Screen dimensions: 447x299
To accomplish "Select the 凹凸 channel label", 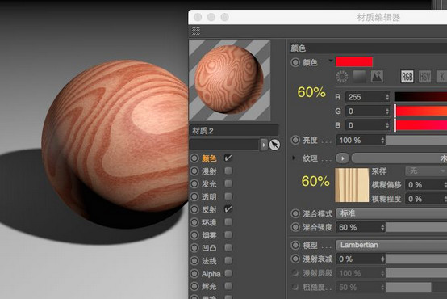I will tap(209, 247).
